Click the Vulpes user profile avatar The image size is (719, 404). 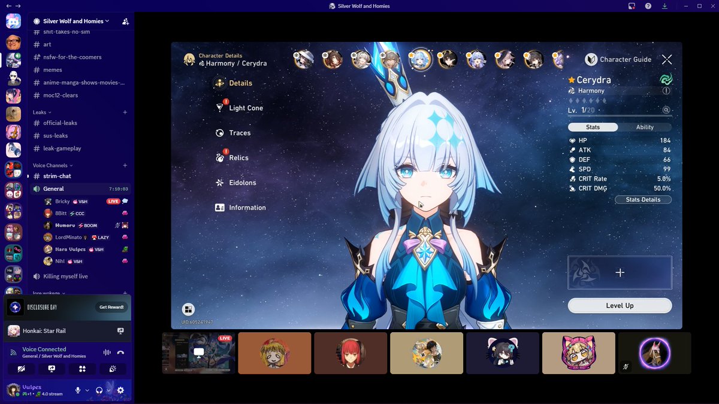(x=13, y=390)
